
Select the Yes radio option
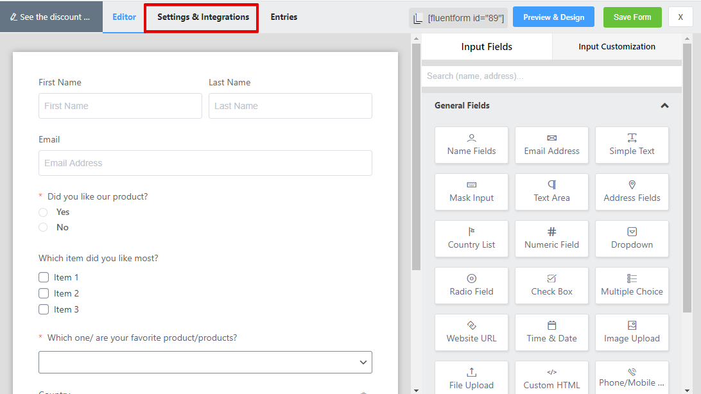pos(43,212)
